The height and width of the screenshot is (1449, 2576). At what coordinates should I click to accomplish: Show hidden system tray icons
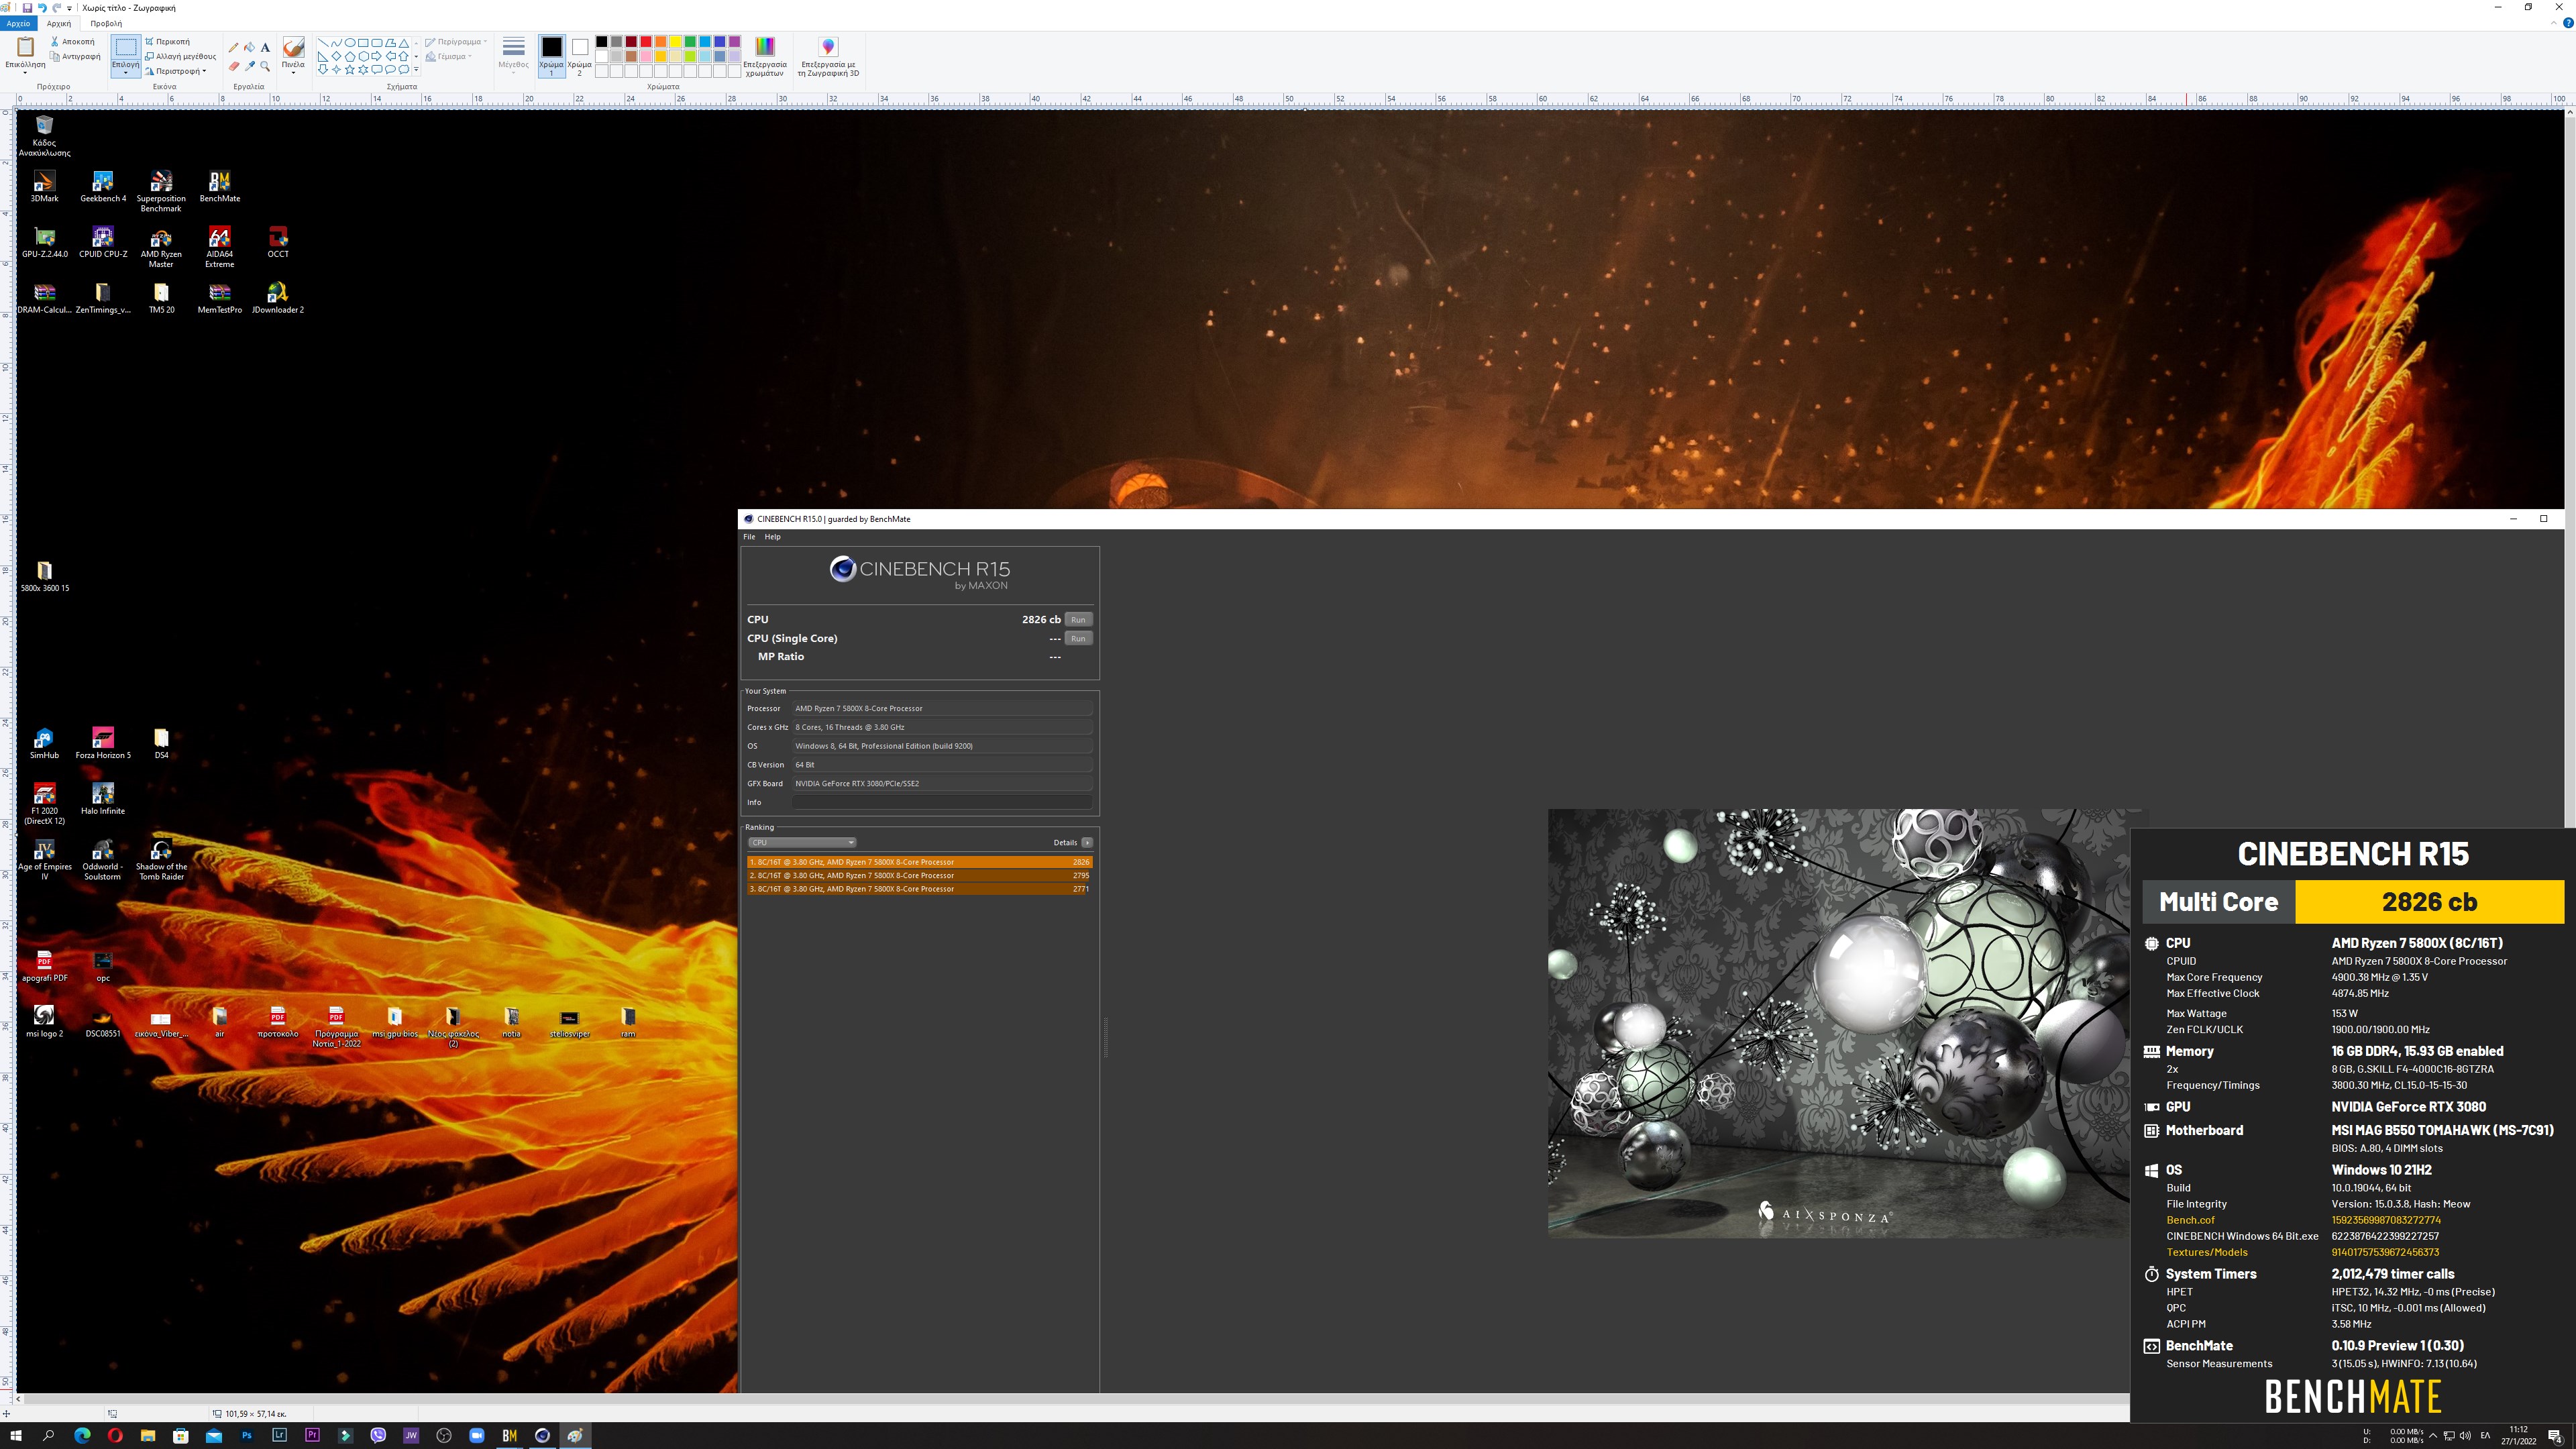coord(2432,1435)
